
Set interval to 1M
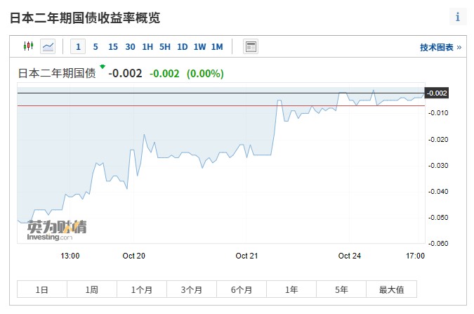[x=217, y=47]
